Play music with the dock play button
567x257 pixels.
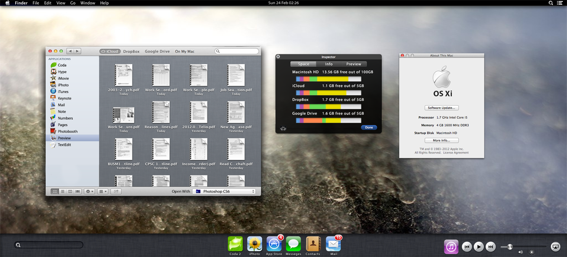479,247
